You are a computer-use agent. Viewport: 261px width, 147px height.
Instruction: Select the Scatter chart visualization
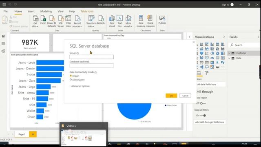tap(207, 53)
